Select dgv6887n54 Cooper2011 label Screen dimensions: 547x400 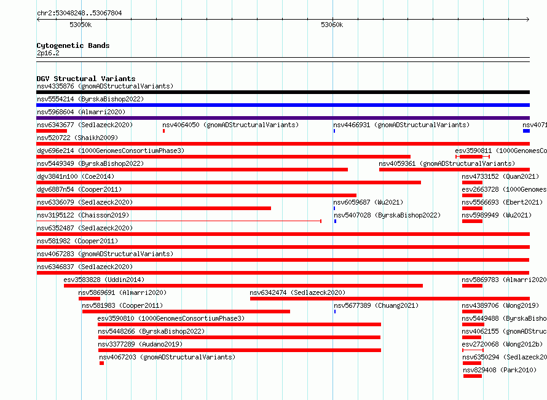(79, 189)
